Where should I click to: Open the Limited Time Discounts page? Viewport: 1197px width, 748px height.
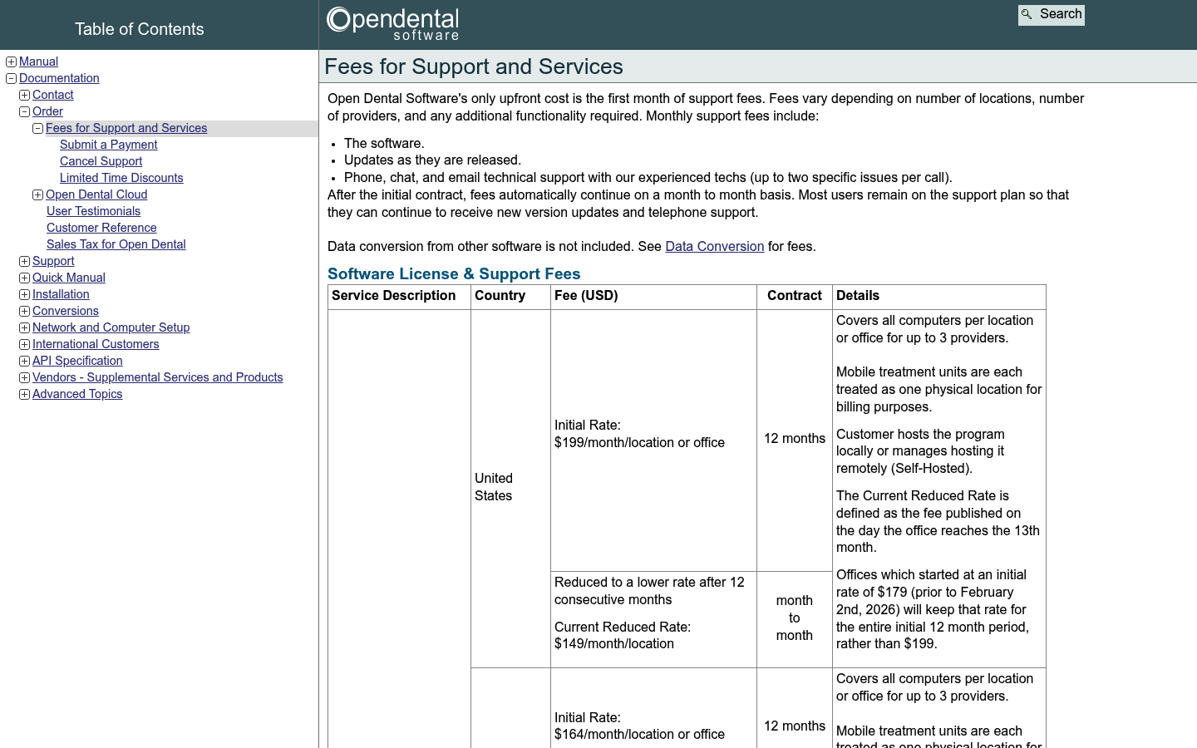point(121,178)
